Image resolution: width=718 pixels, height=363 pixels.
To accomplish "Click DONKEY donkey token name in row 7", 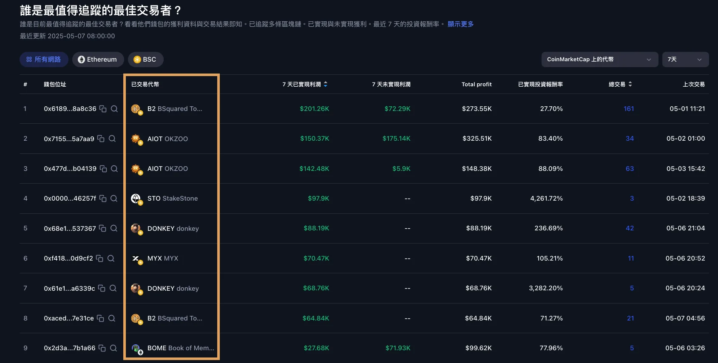I will pyautogui.click(x=173, y=288).
